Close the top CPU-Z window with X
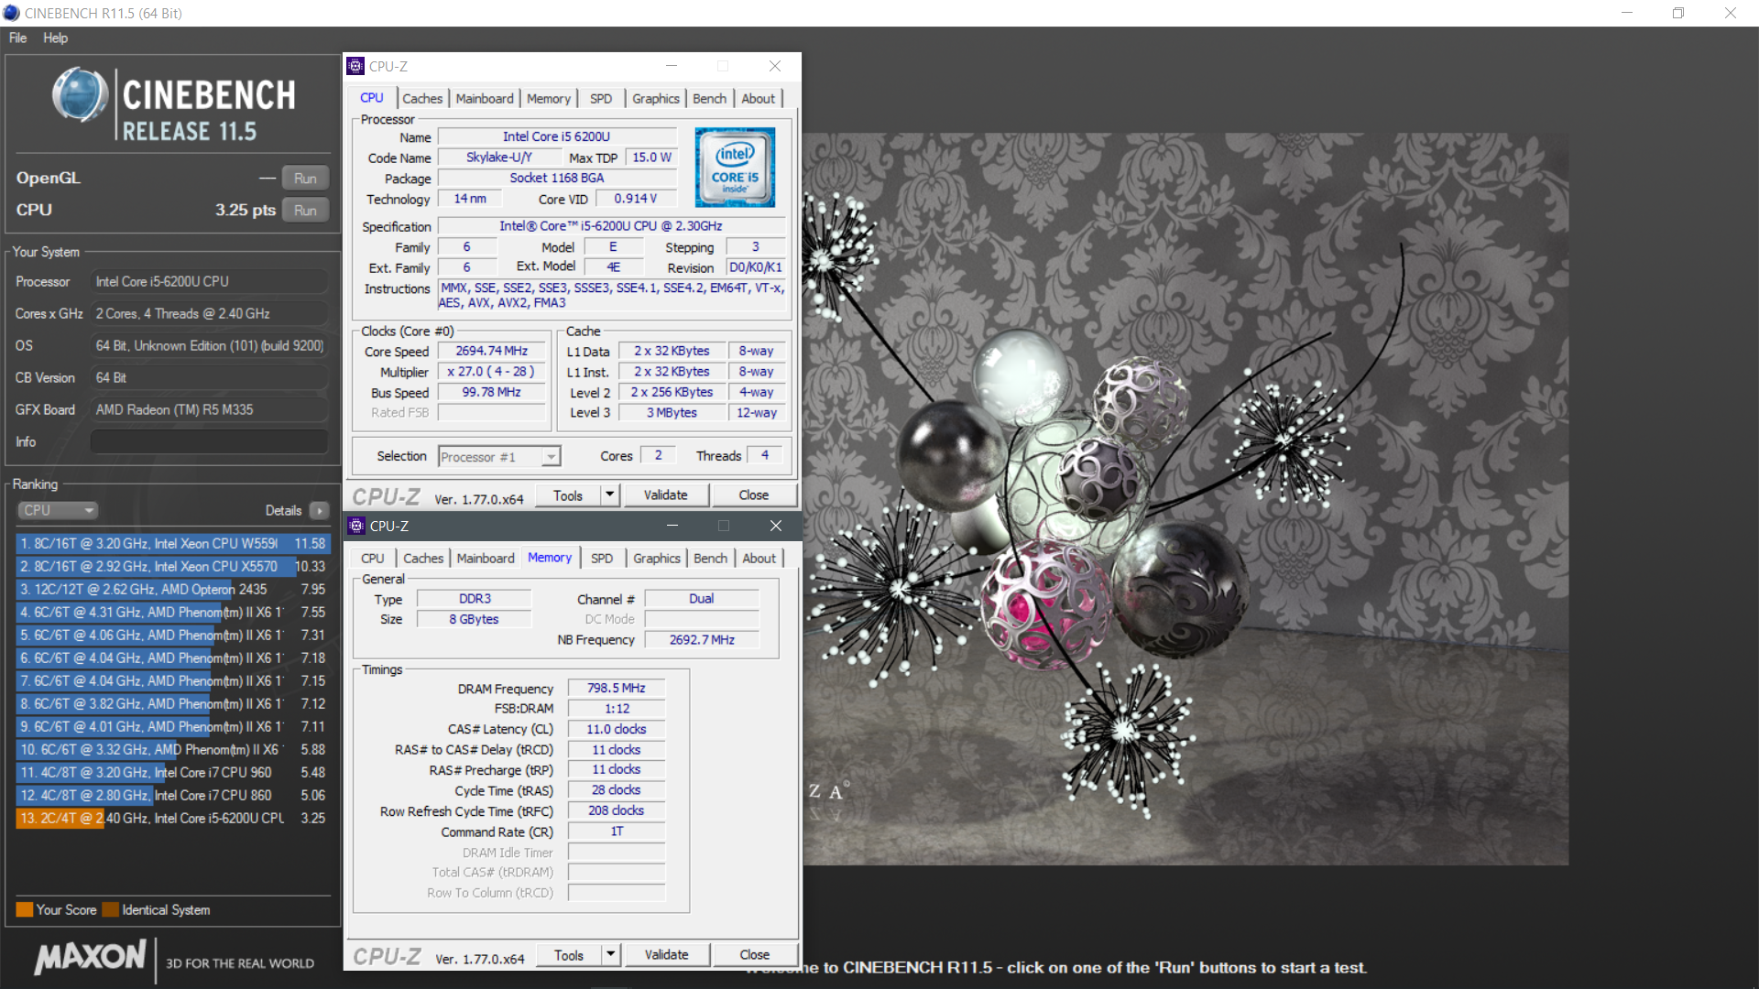This screenshot has width=1759, height=989. pos(775,66)
